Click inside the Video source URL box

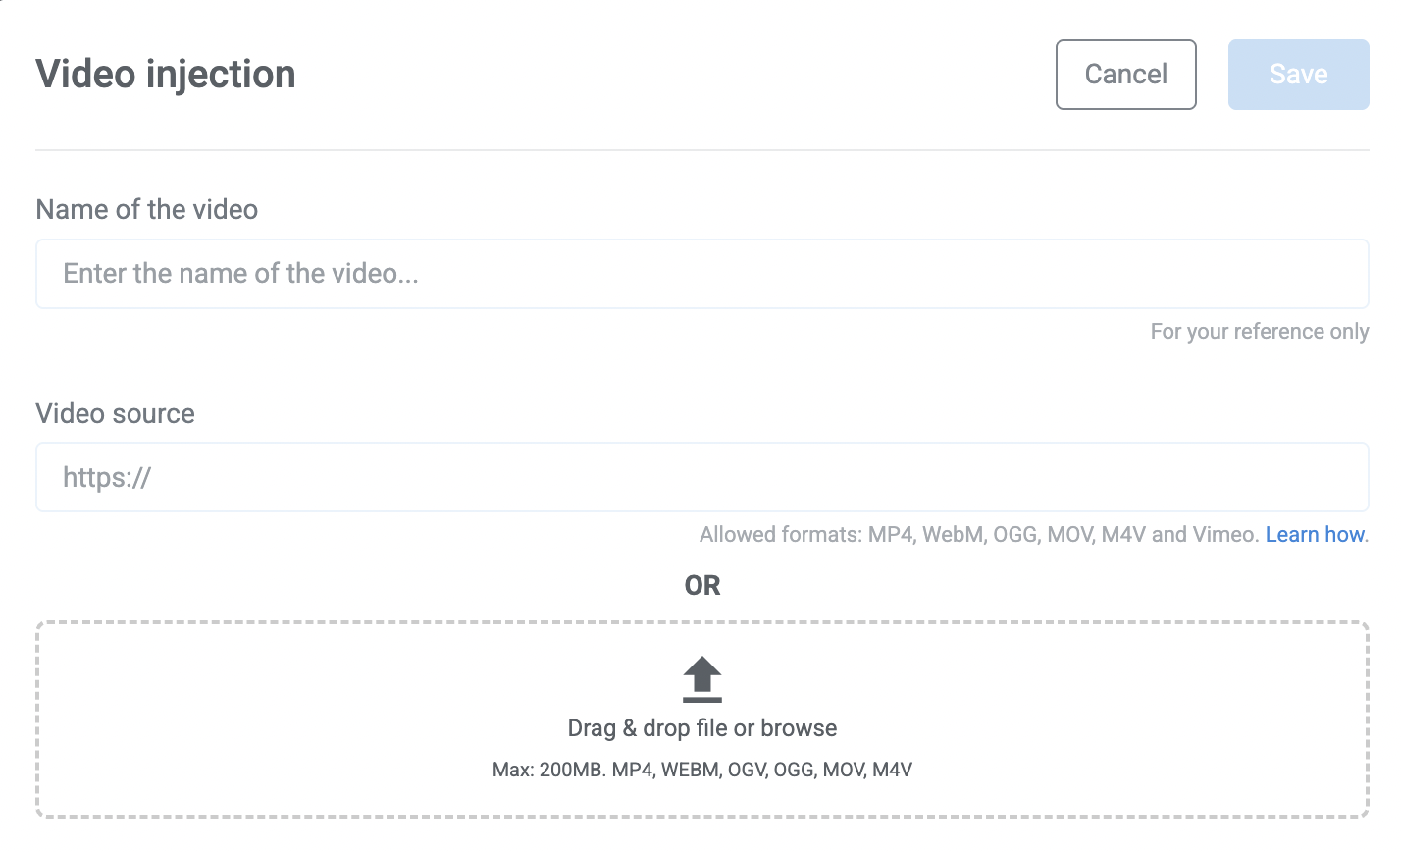coord(701,477)
